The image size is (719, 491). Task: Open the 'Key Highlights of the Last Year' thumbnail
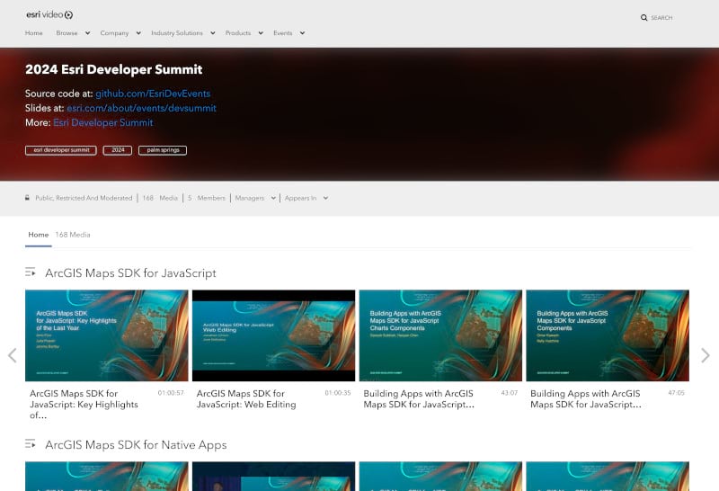[107, 335]
